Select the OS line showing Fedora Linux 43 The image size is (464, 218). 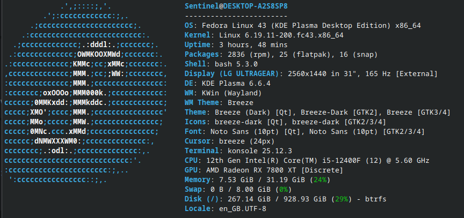303,26
